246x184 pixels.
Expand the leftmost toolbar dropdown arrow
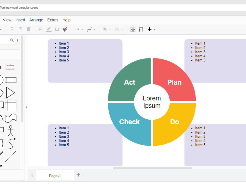coord(2,29)
